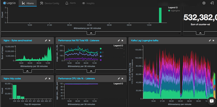Image resolution: width=217 pixels, height=107 pixels.
Task: Close the Nginx http codes panel
Action: pos(49,79)
